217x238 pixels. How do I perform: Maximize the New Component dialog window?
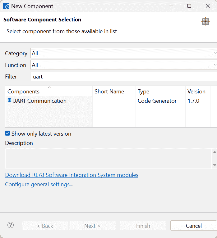(189, 6)
